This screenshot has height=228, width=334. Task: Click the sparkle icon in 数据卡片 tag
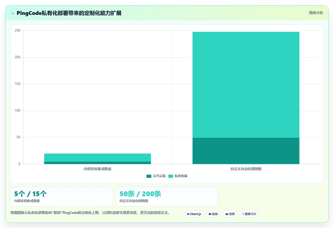tap(243, 214)
